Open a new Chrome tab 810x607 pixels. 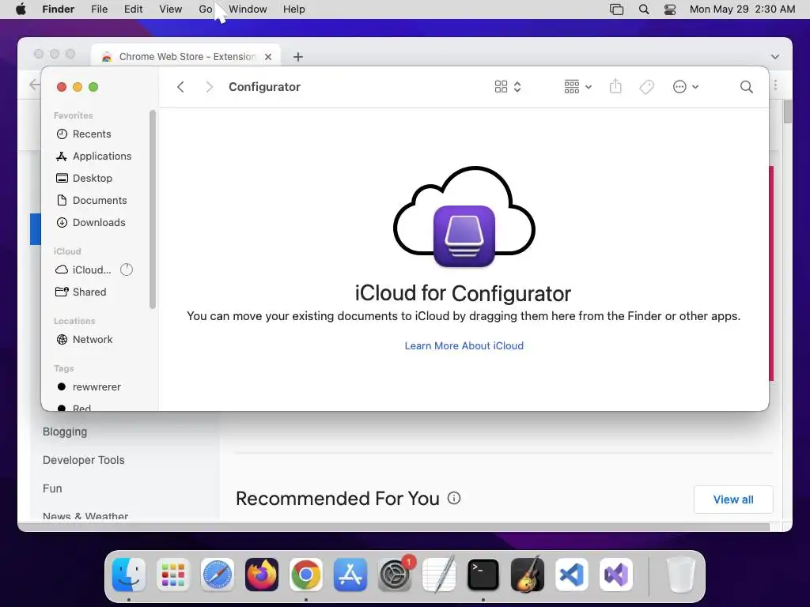click(x=298, y=57)
